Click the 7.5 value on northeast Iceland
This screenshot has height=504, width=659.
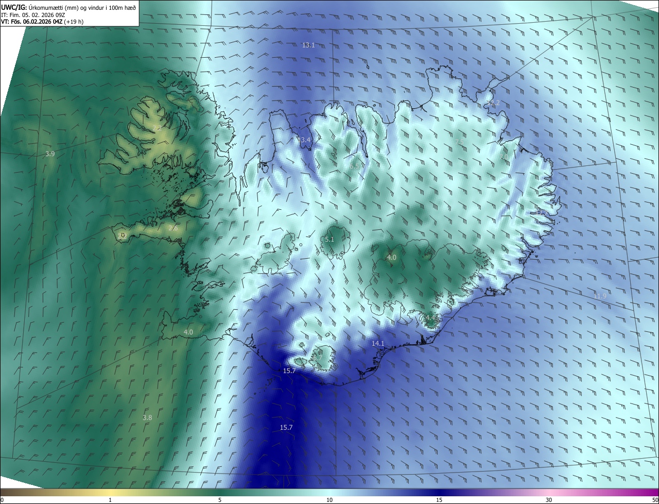[x=460, y=142]
